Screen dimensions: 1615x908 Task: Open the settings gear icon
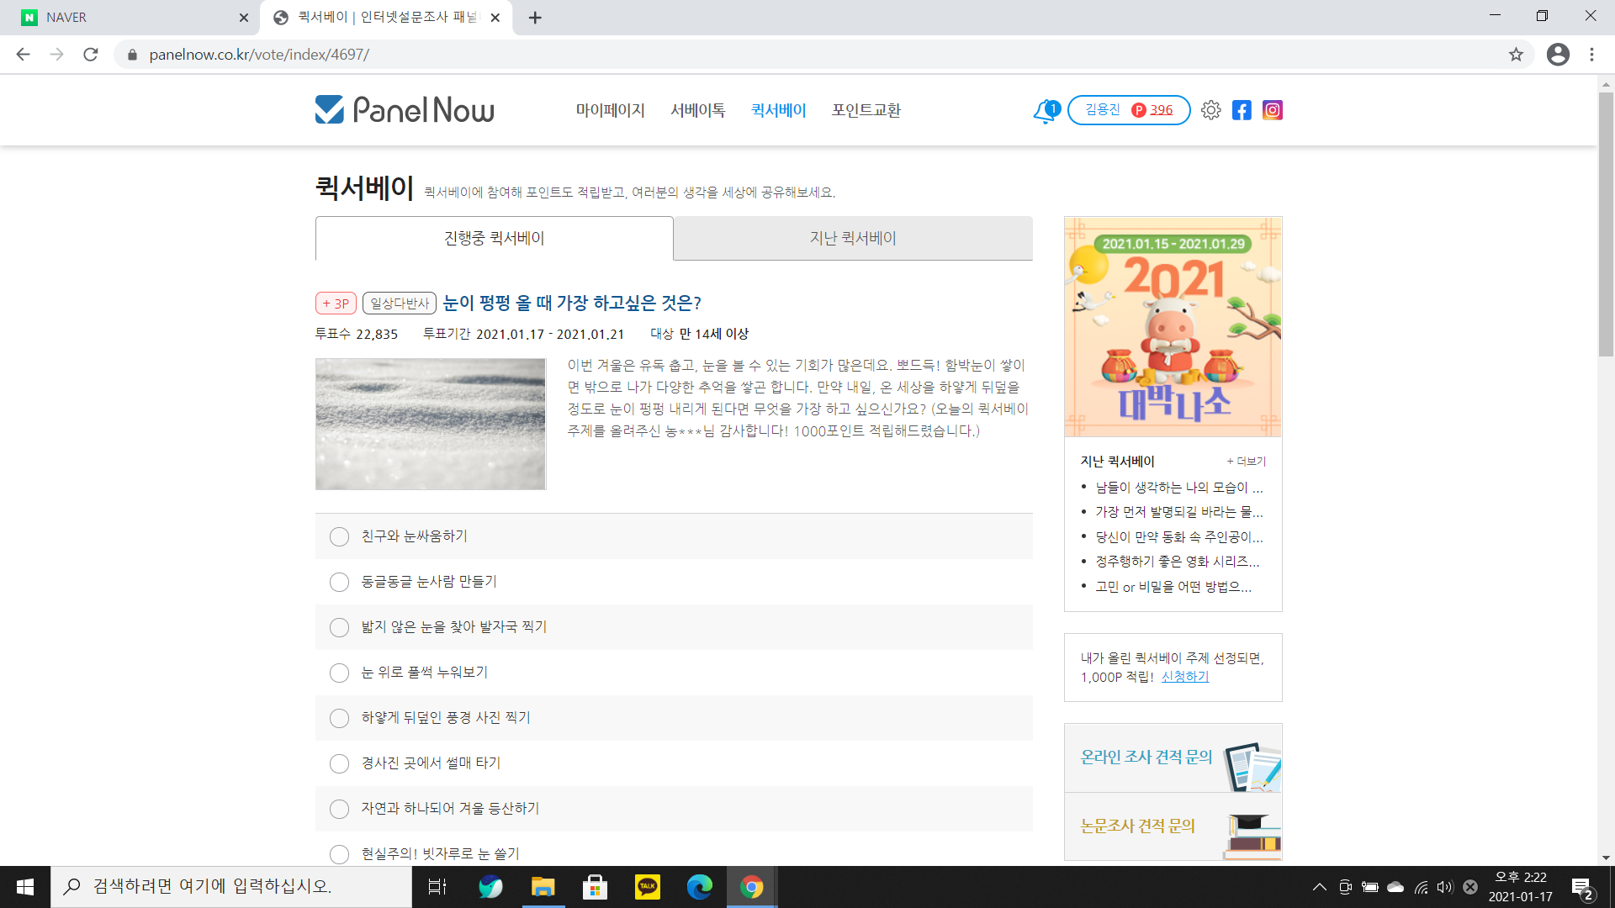pos(1210,110)
